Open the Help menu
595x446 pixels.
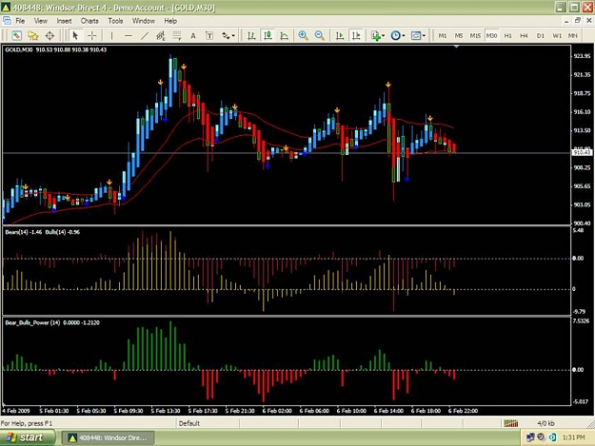170,21
